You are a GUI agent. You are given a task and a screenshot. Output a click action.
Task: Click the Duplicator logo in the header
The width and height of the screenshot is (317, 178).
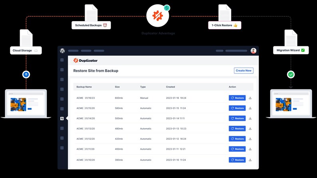(85, 60)
